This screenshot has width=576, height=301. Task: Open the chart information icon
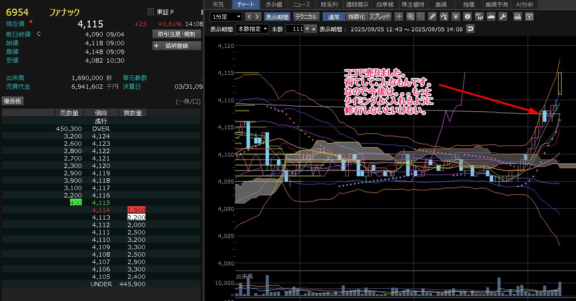click(x=468, y=17)
